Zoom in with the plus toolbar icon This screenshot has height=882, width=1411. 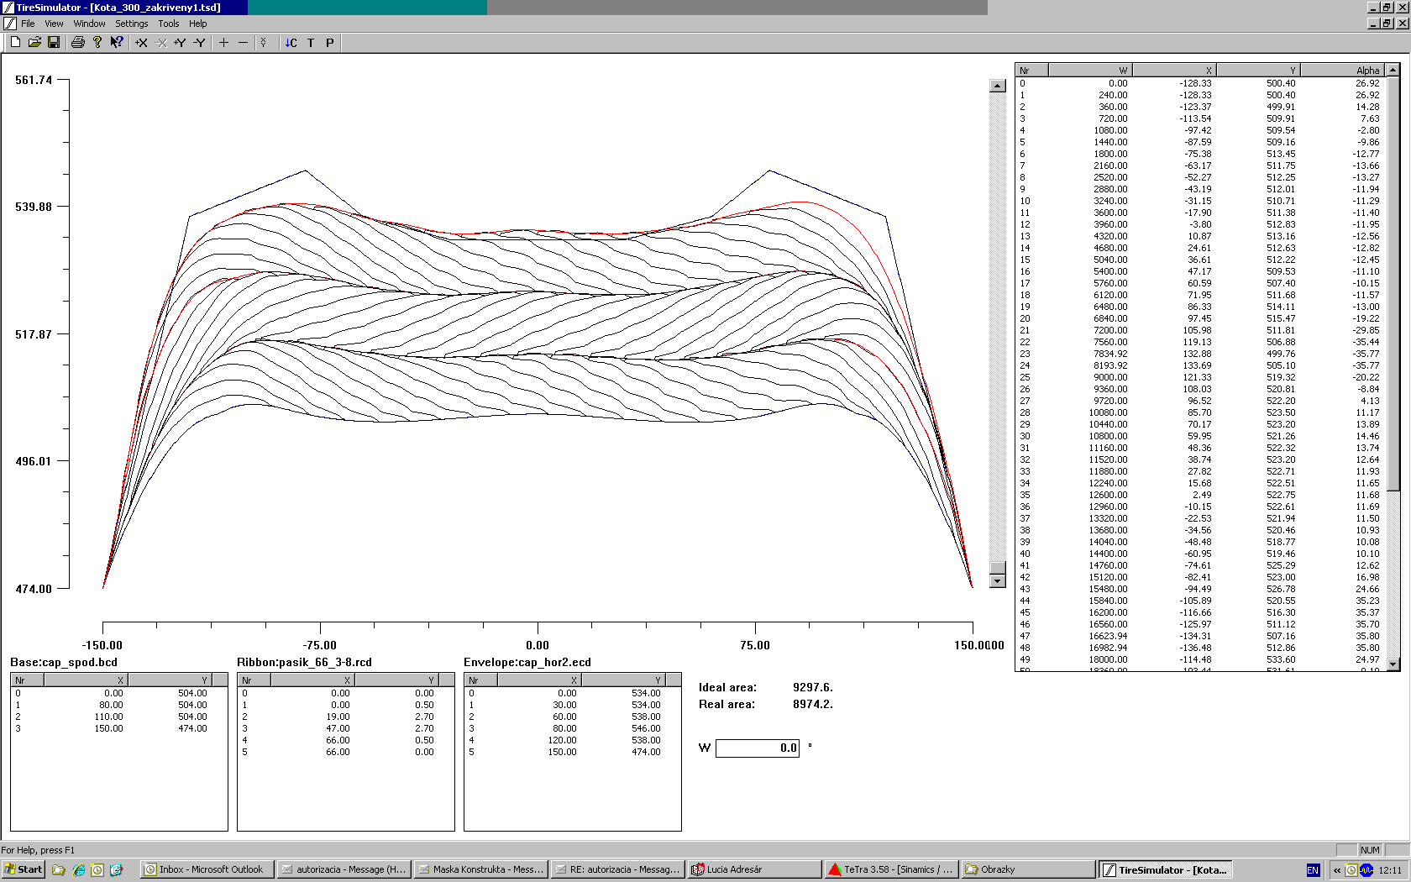pyautogui.click(x=223, y=42)
